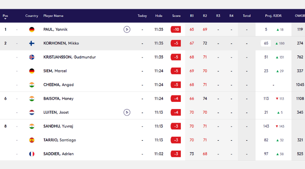Click the OWGR column header
The image size is (305, 169).
point(299,16)
